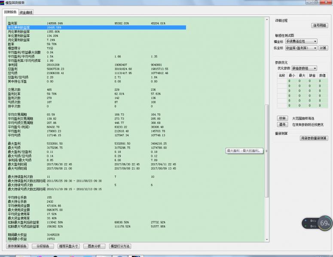Viewport: 333px width, 257px height.
Task: Click 大范围抽样海选 description text
Action: [303, 118]
